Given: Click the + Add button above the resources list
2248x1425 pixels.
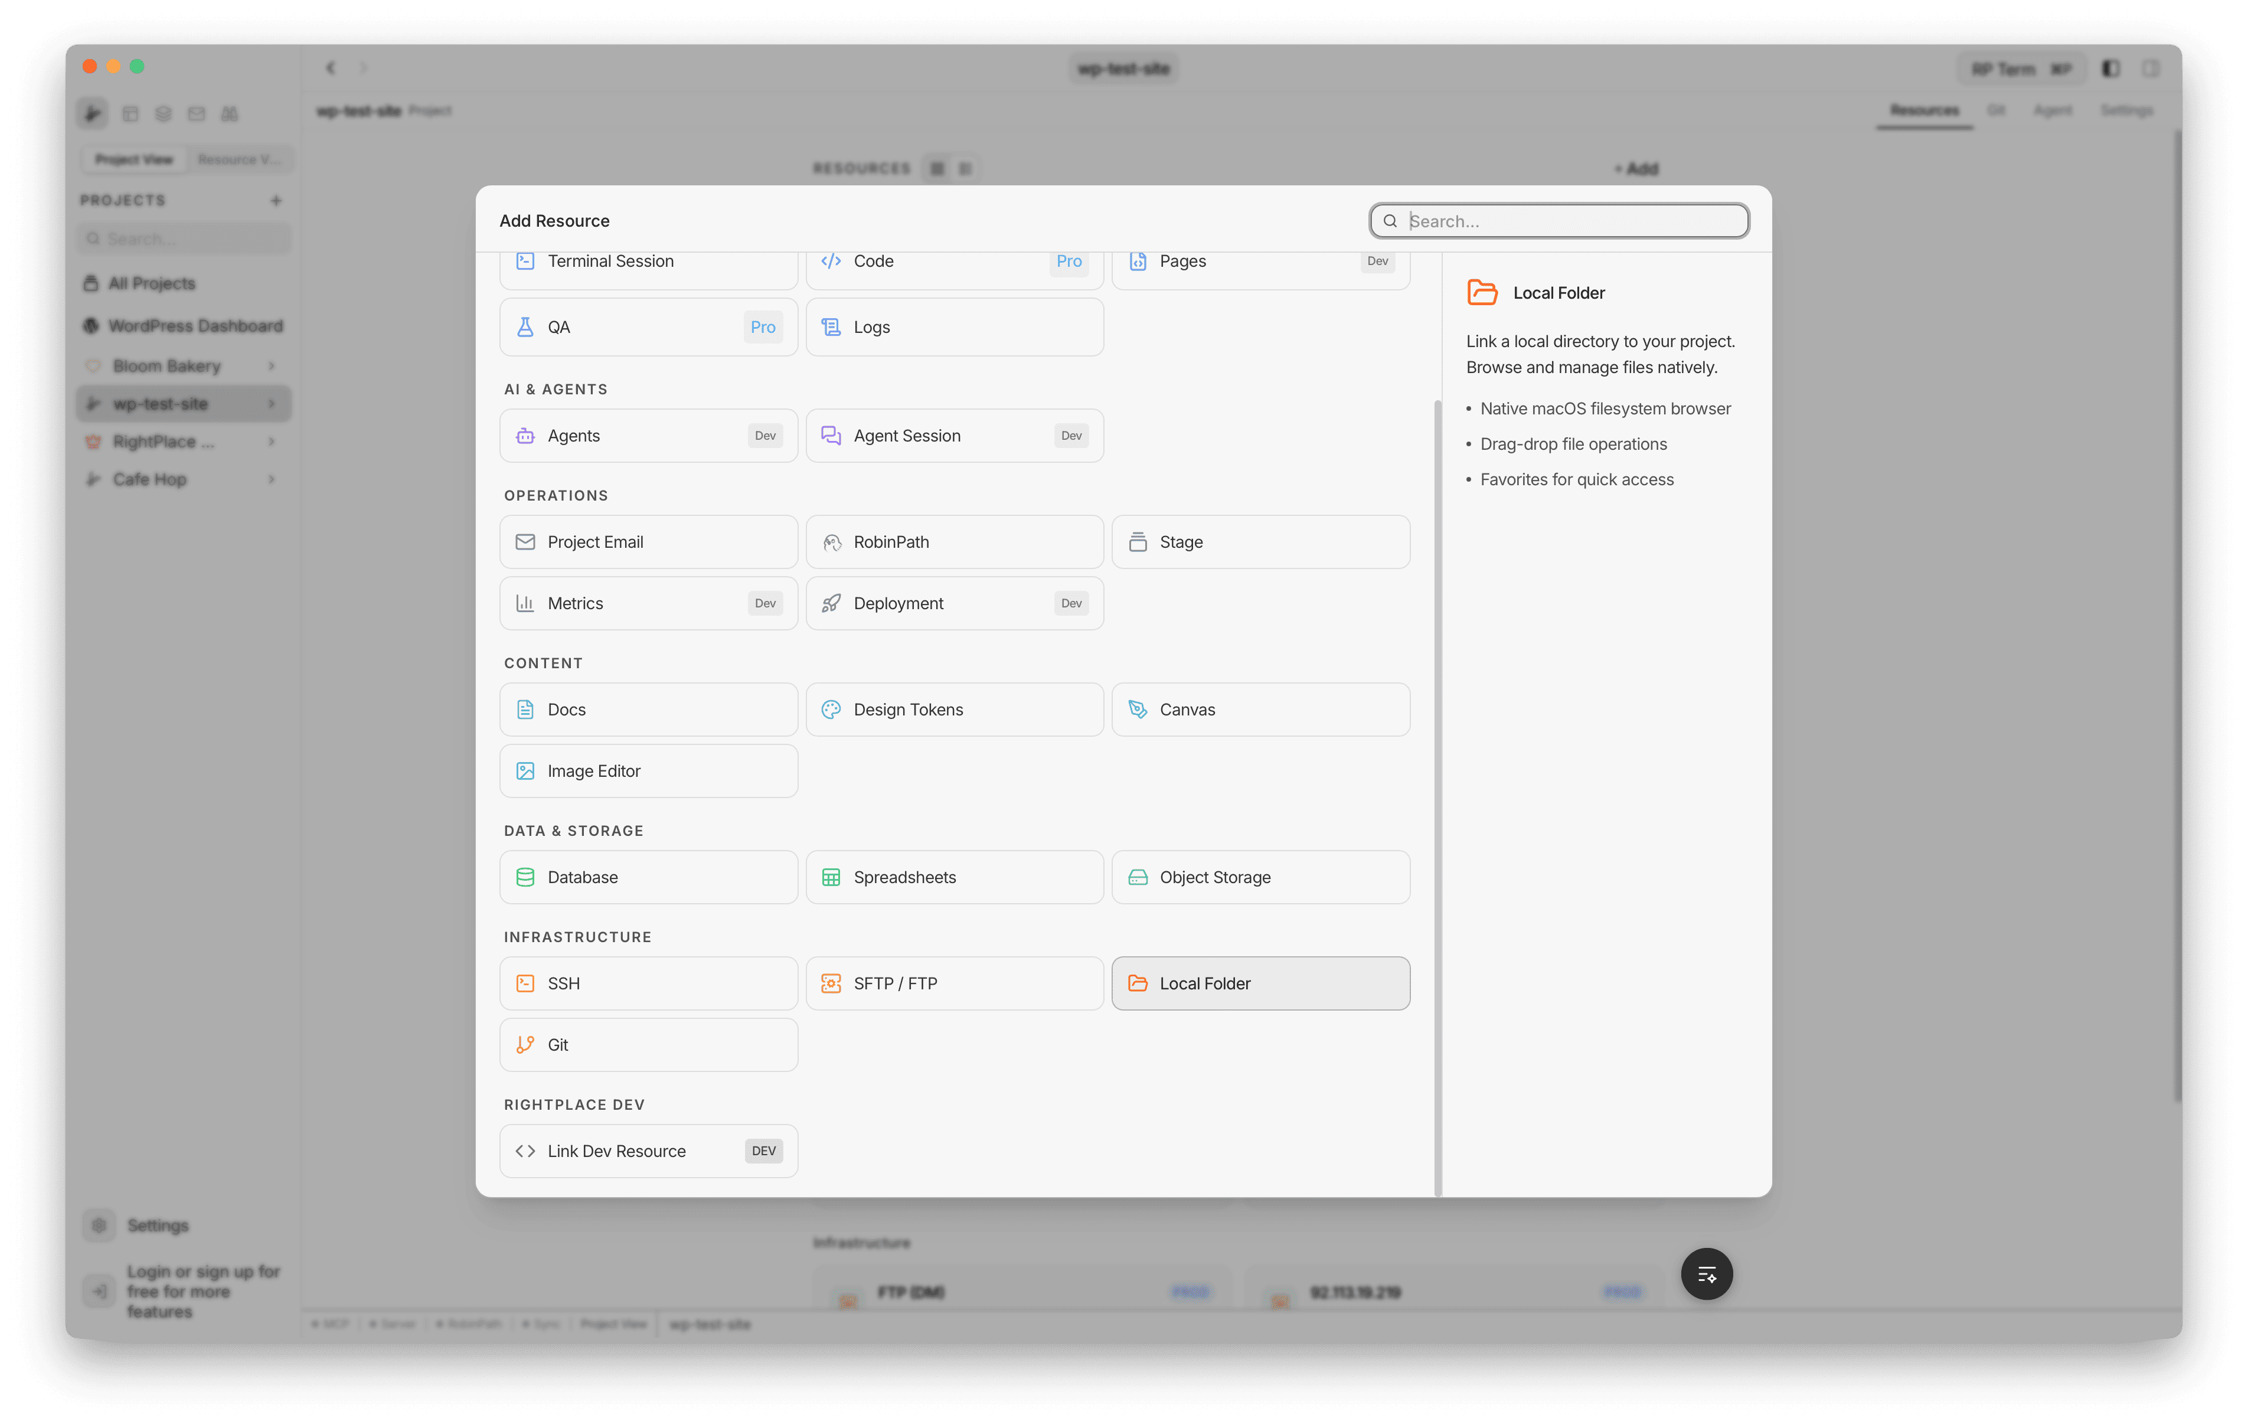Looking at the screenshot, I should [1636, 169].
